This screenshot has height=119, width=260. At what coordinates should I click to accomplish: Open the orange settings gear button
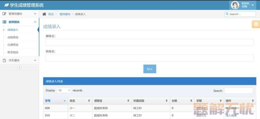point(256,24)
